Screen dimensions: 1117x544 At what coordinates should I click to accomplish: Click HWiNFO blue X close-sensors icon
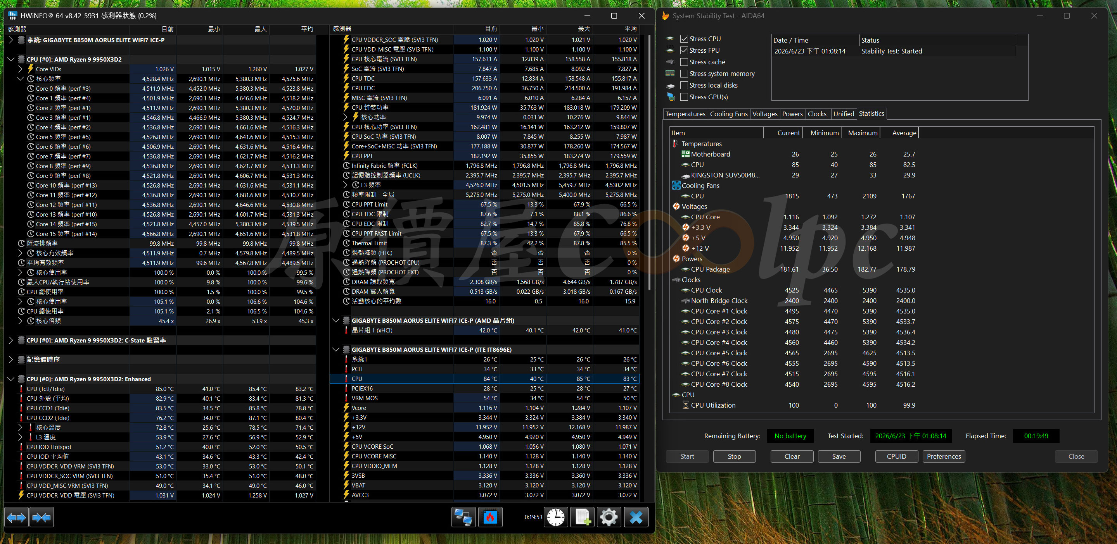636,517
